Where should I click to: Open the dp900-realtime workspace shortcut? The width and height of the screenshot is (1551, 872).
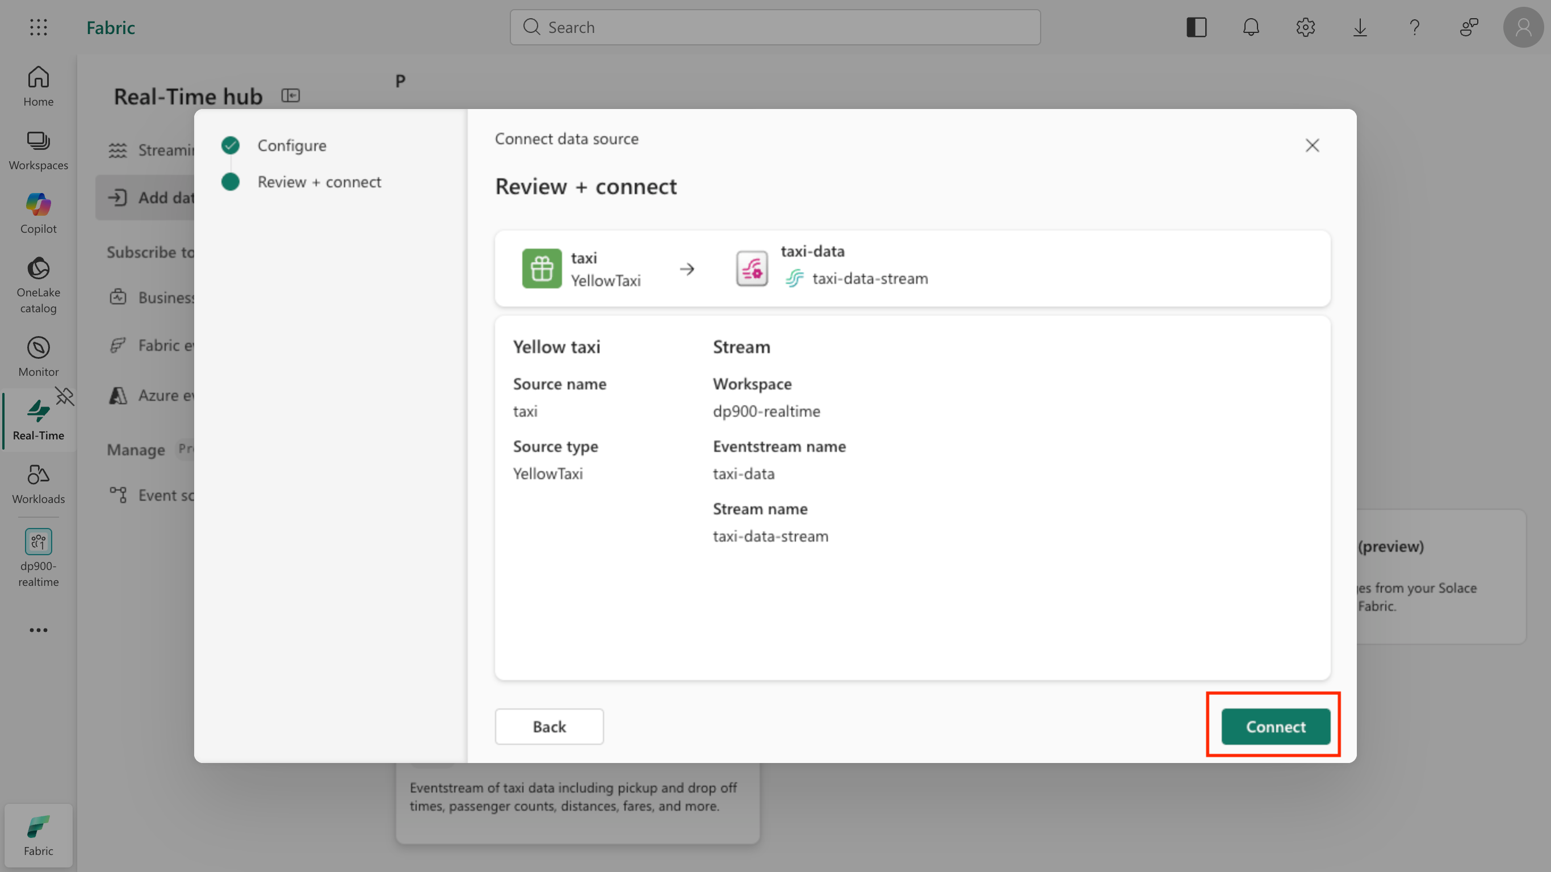(x=39, y=557)
